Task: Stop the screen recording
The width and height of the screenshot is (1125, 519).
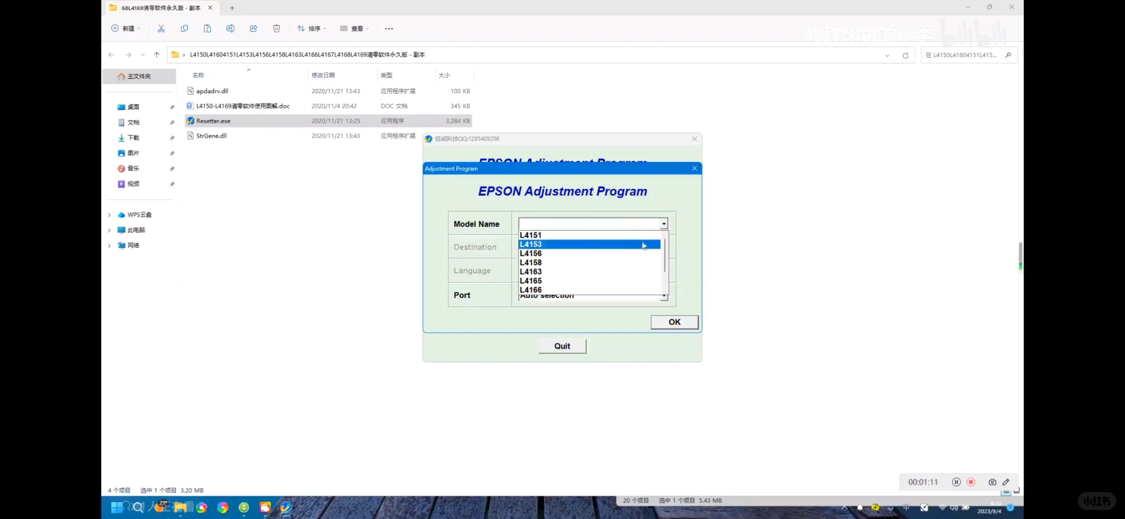Action: click(971, 482)
